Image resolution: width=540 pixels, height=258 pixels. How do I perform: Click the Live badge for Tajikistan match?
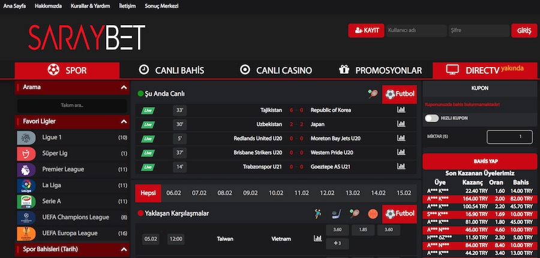coord(148,110)
